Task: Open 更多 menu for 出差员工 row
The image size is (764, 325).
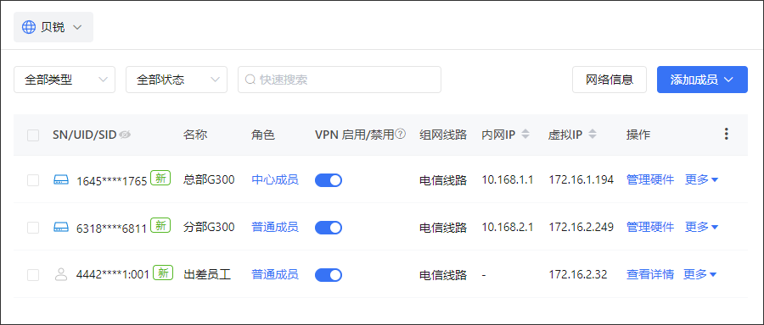Action: [700, 274]
